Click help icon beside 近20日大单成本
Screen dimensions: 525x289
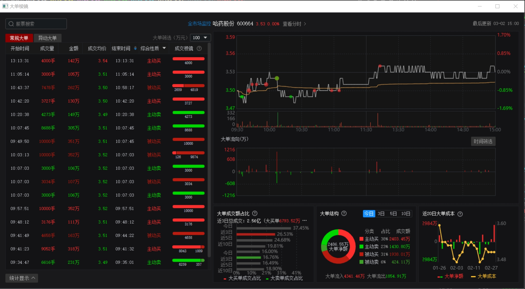click(460, 214)
